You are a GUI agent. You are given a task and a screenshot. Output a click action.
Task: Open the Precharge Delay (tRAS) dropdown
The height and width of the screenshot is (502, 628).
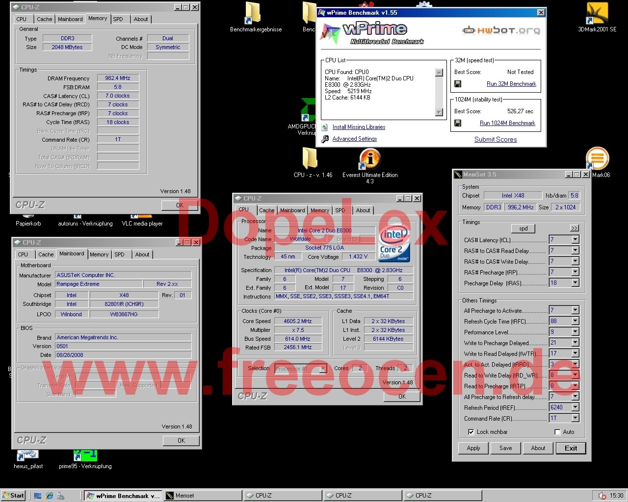click(575, 283)
